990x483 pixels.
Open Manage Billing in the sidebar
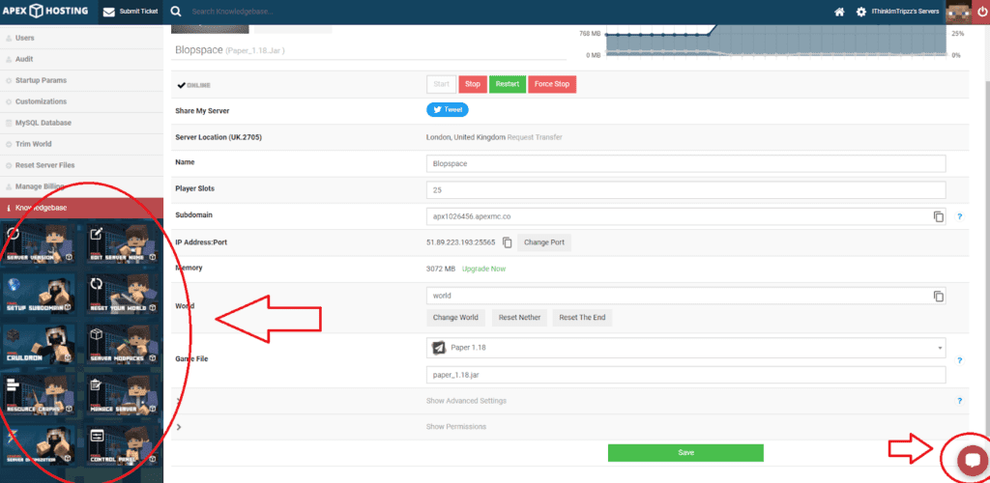coord(81,186)
